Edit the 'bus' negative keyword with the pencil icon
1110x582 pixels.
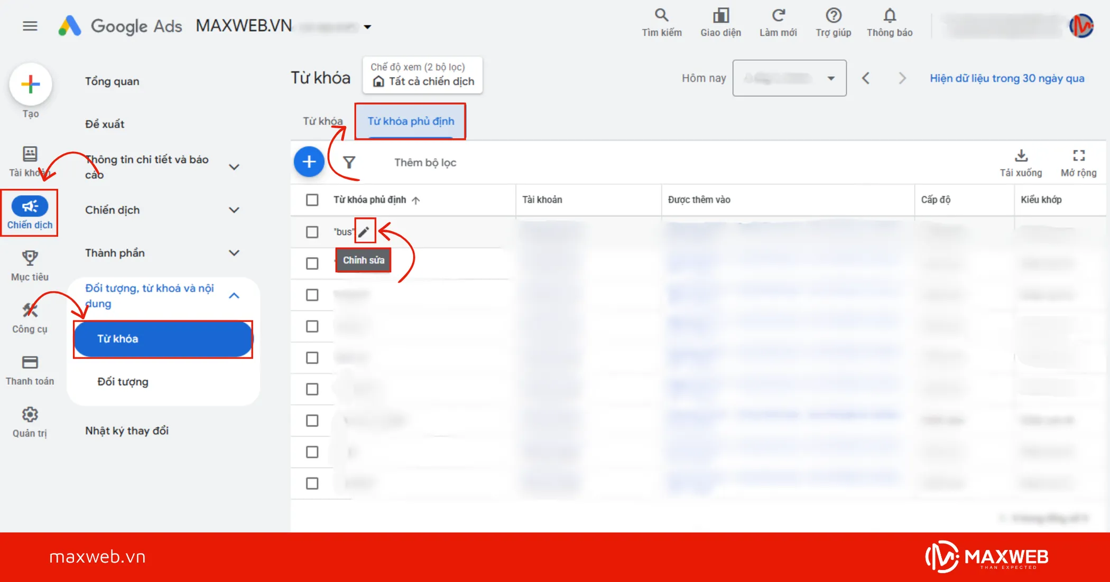coord(364,230)
